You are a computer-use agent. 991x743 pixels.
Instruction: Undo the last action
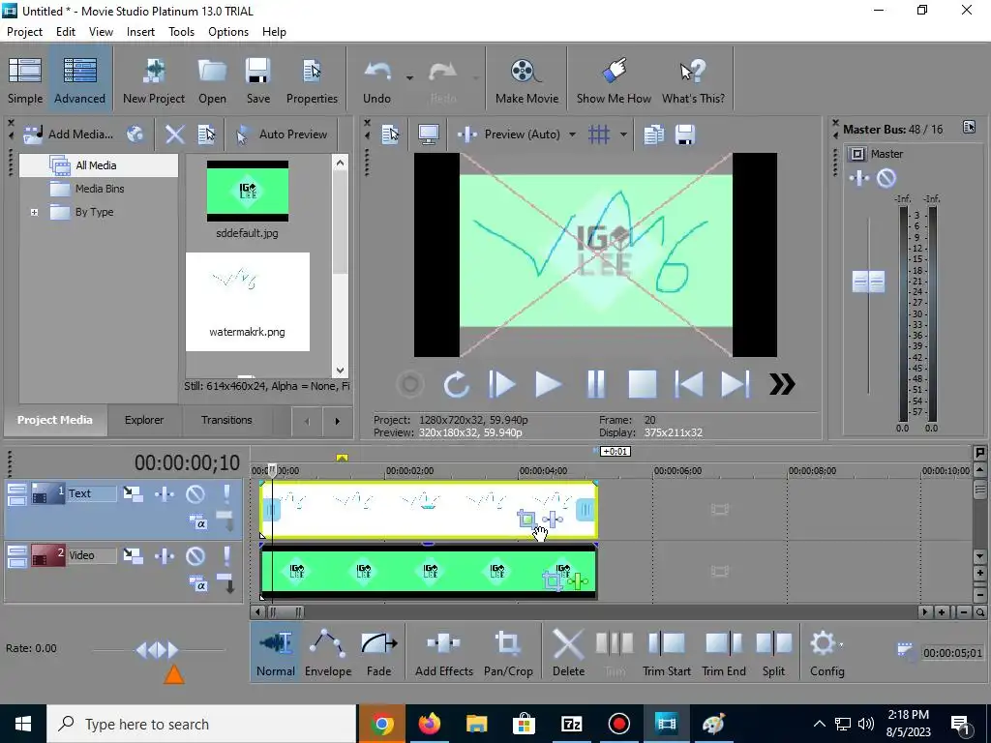[376, 80]
